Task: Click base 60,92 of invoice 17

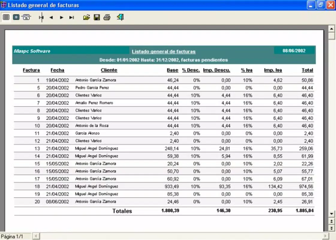Action: pyautogui.click(x=173, y=179)
